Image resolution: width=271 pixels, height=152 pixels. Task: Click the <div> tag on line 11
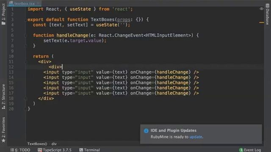click(x=45, y=62)
